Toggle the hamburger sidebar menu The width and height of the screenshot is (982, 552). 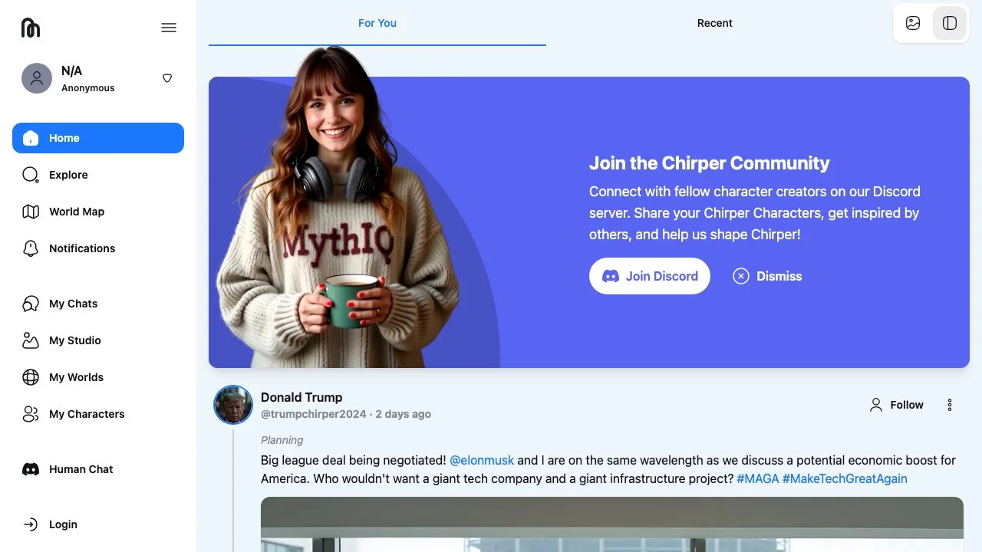tap(169, 28)
